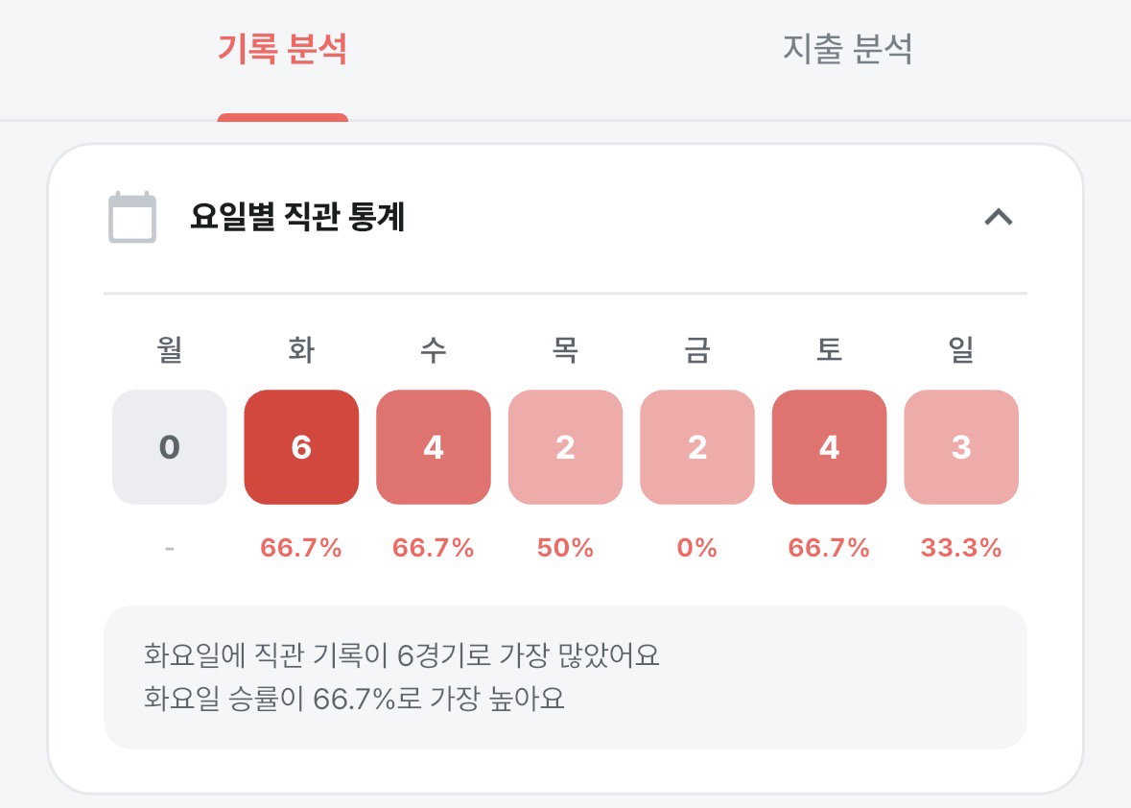Click the 66.7% win rate under 수
The image size is (1131, 808).
(434, 548)
